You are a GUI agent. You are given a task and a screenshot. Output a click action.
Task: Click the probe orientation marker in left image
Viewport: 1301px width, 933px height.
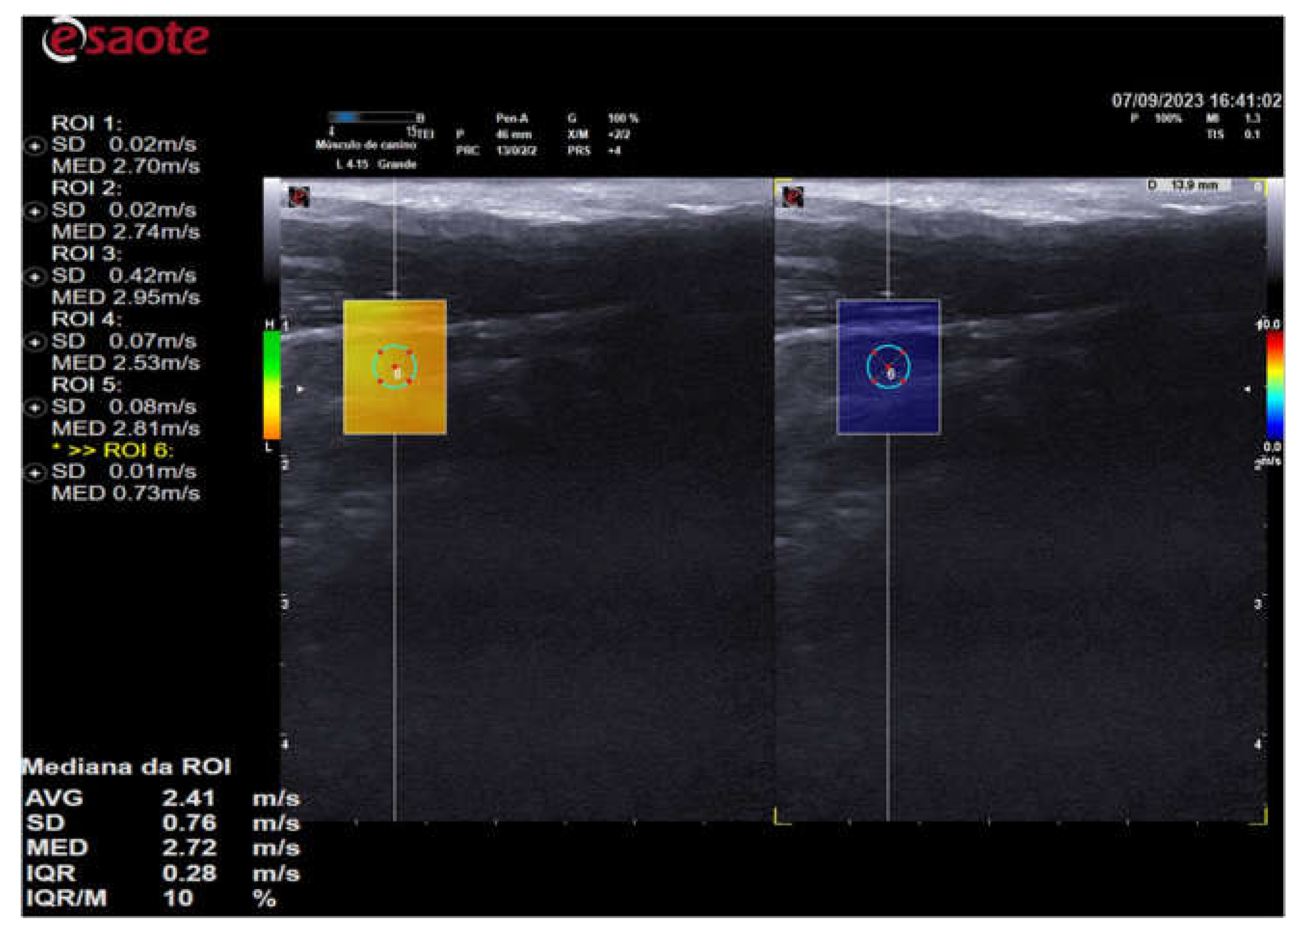pos(299,197)
